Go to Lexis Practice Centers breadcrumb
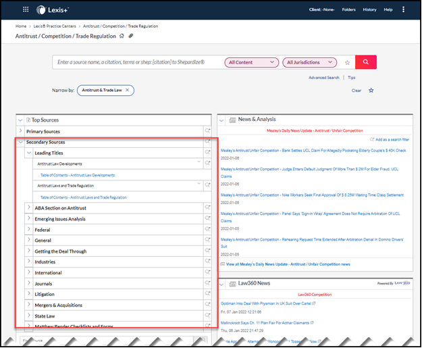The image size is (422, 348). pos(55,26)
